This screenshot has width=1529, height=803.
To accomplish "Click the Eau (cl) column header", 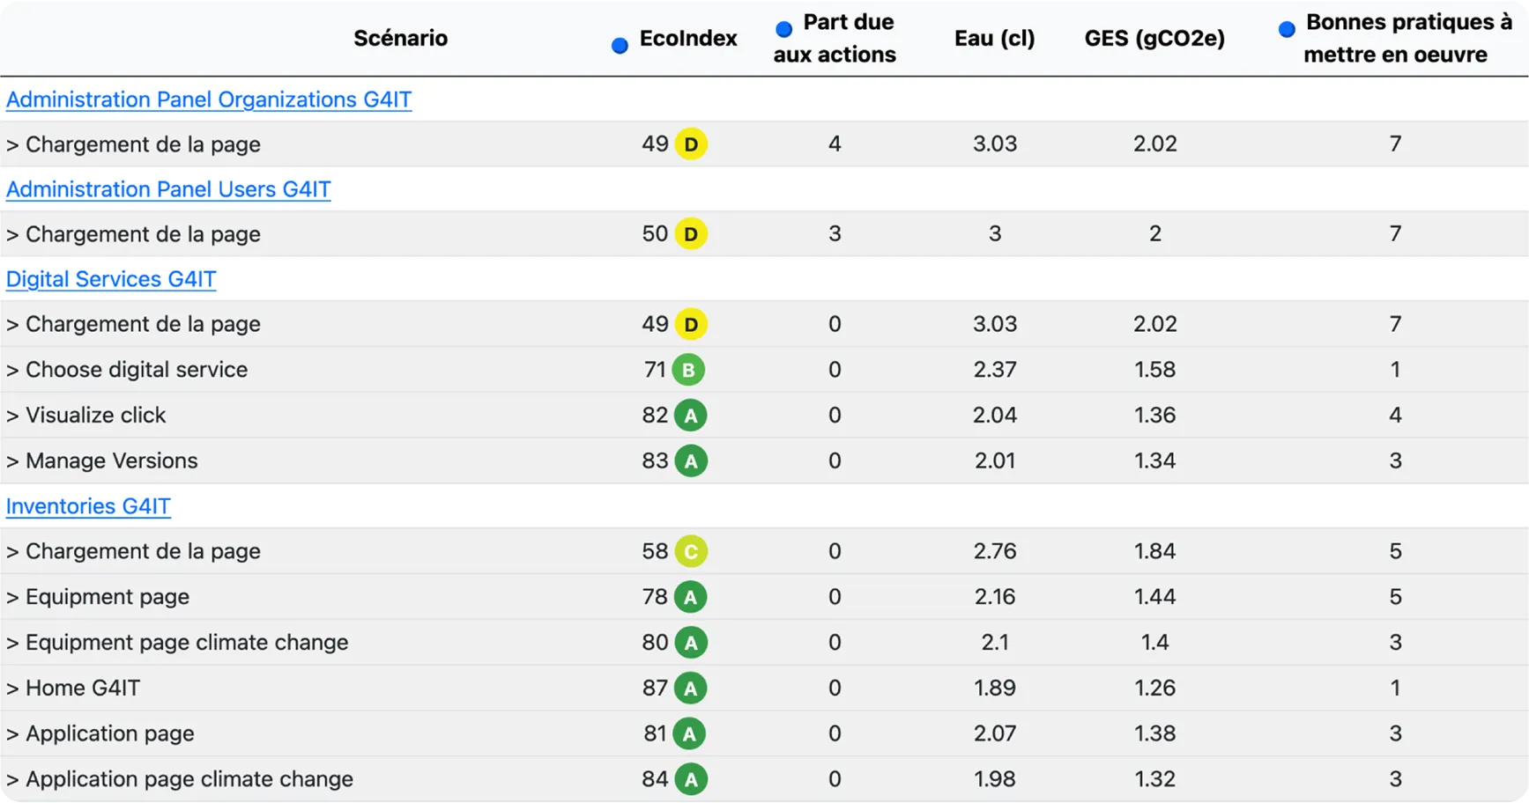I will tap(994, 38).
